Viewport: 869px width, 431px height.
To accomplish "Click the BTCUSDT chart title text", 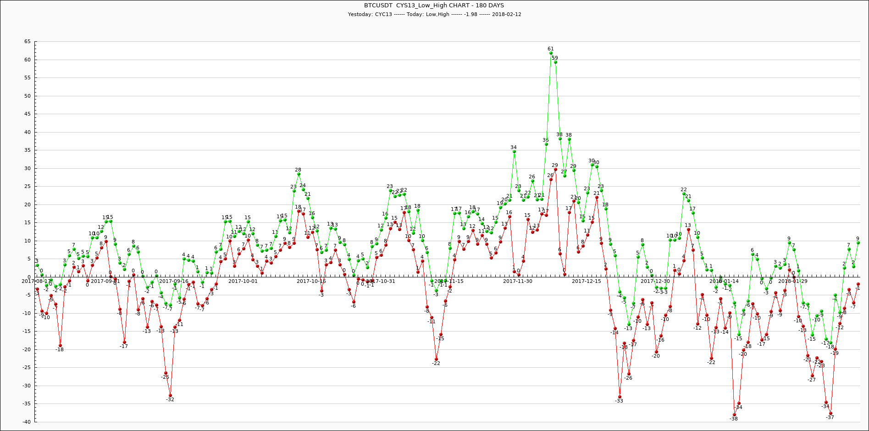I will 434,6.
